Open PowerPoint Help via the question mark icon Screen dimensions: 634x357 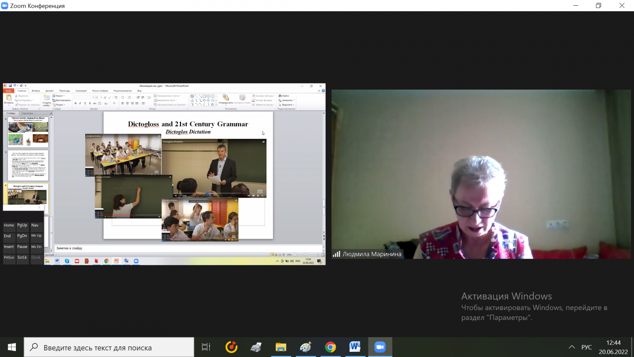(323, 91)
